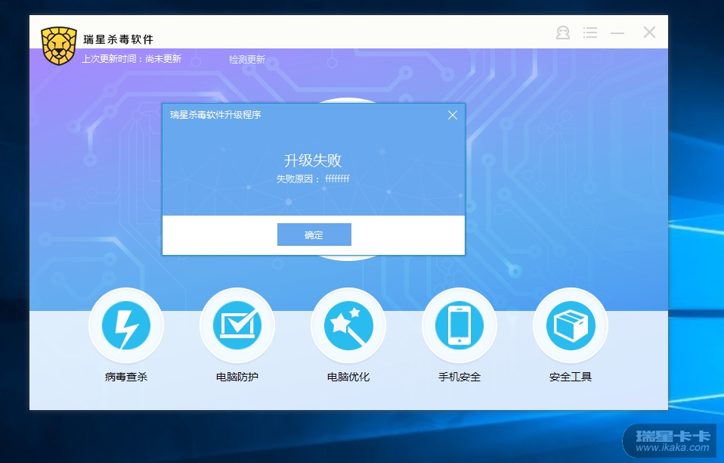
Task: Click the 瑞星杀毒软件 application title
Action: [118, 39]
